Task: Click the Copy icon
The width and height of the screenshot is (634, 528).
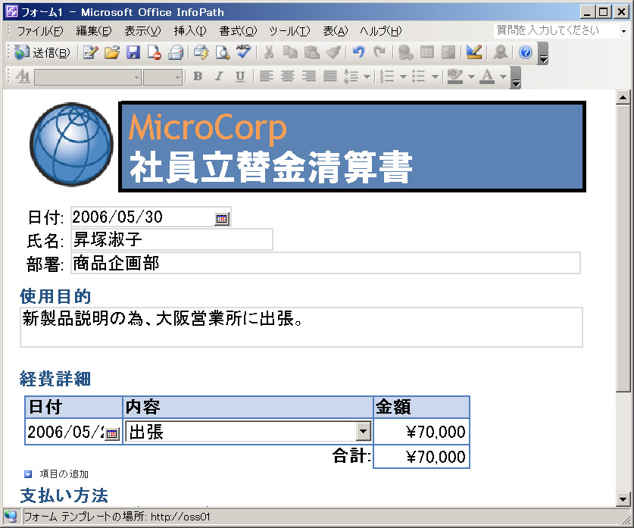Action: pos(290,52)
